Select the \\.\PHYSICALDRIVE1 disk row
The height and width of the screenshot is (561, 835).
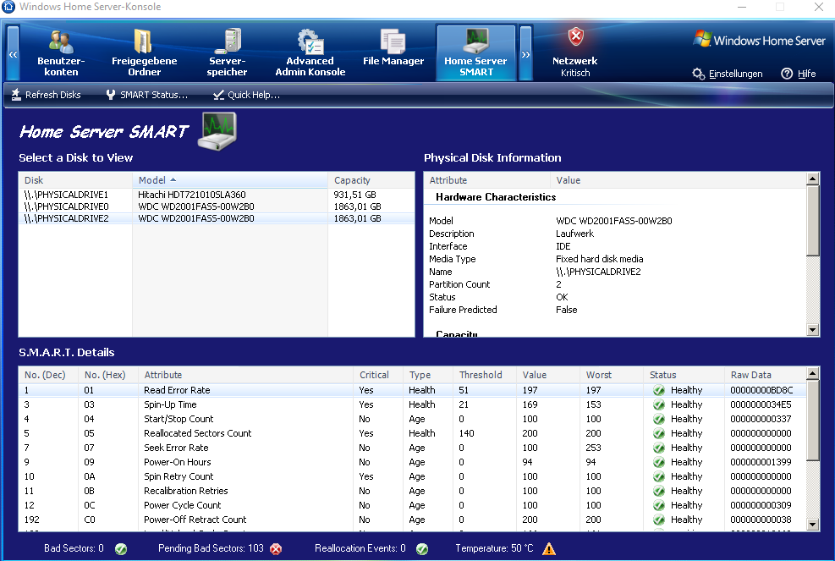217,195
